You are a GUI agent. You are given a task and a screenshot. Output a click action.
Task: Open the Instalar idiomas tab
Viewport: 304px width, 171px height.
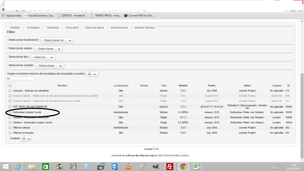[145, 28]
